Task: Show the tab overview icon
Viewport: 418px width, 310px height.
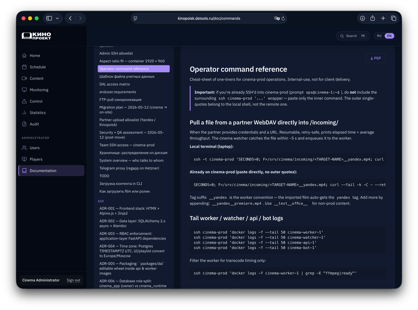Action: 393,18
